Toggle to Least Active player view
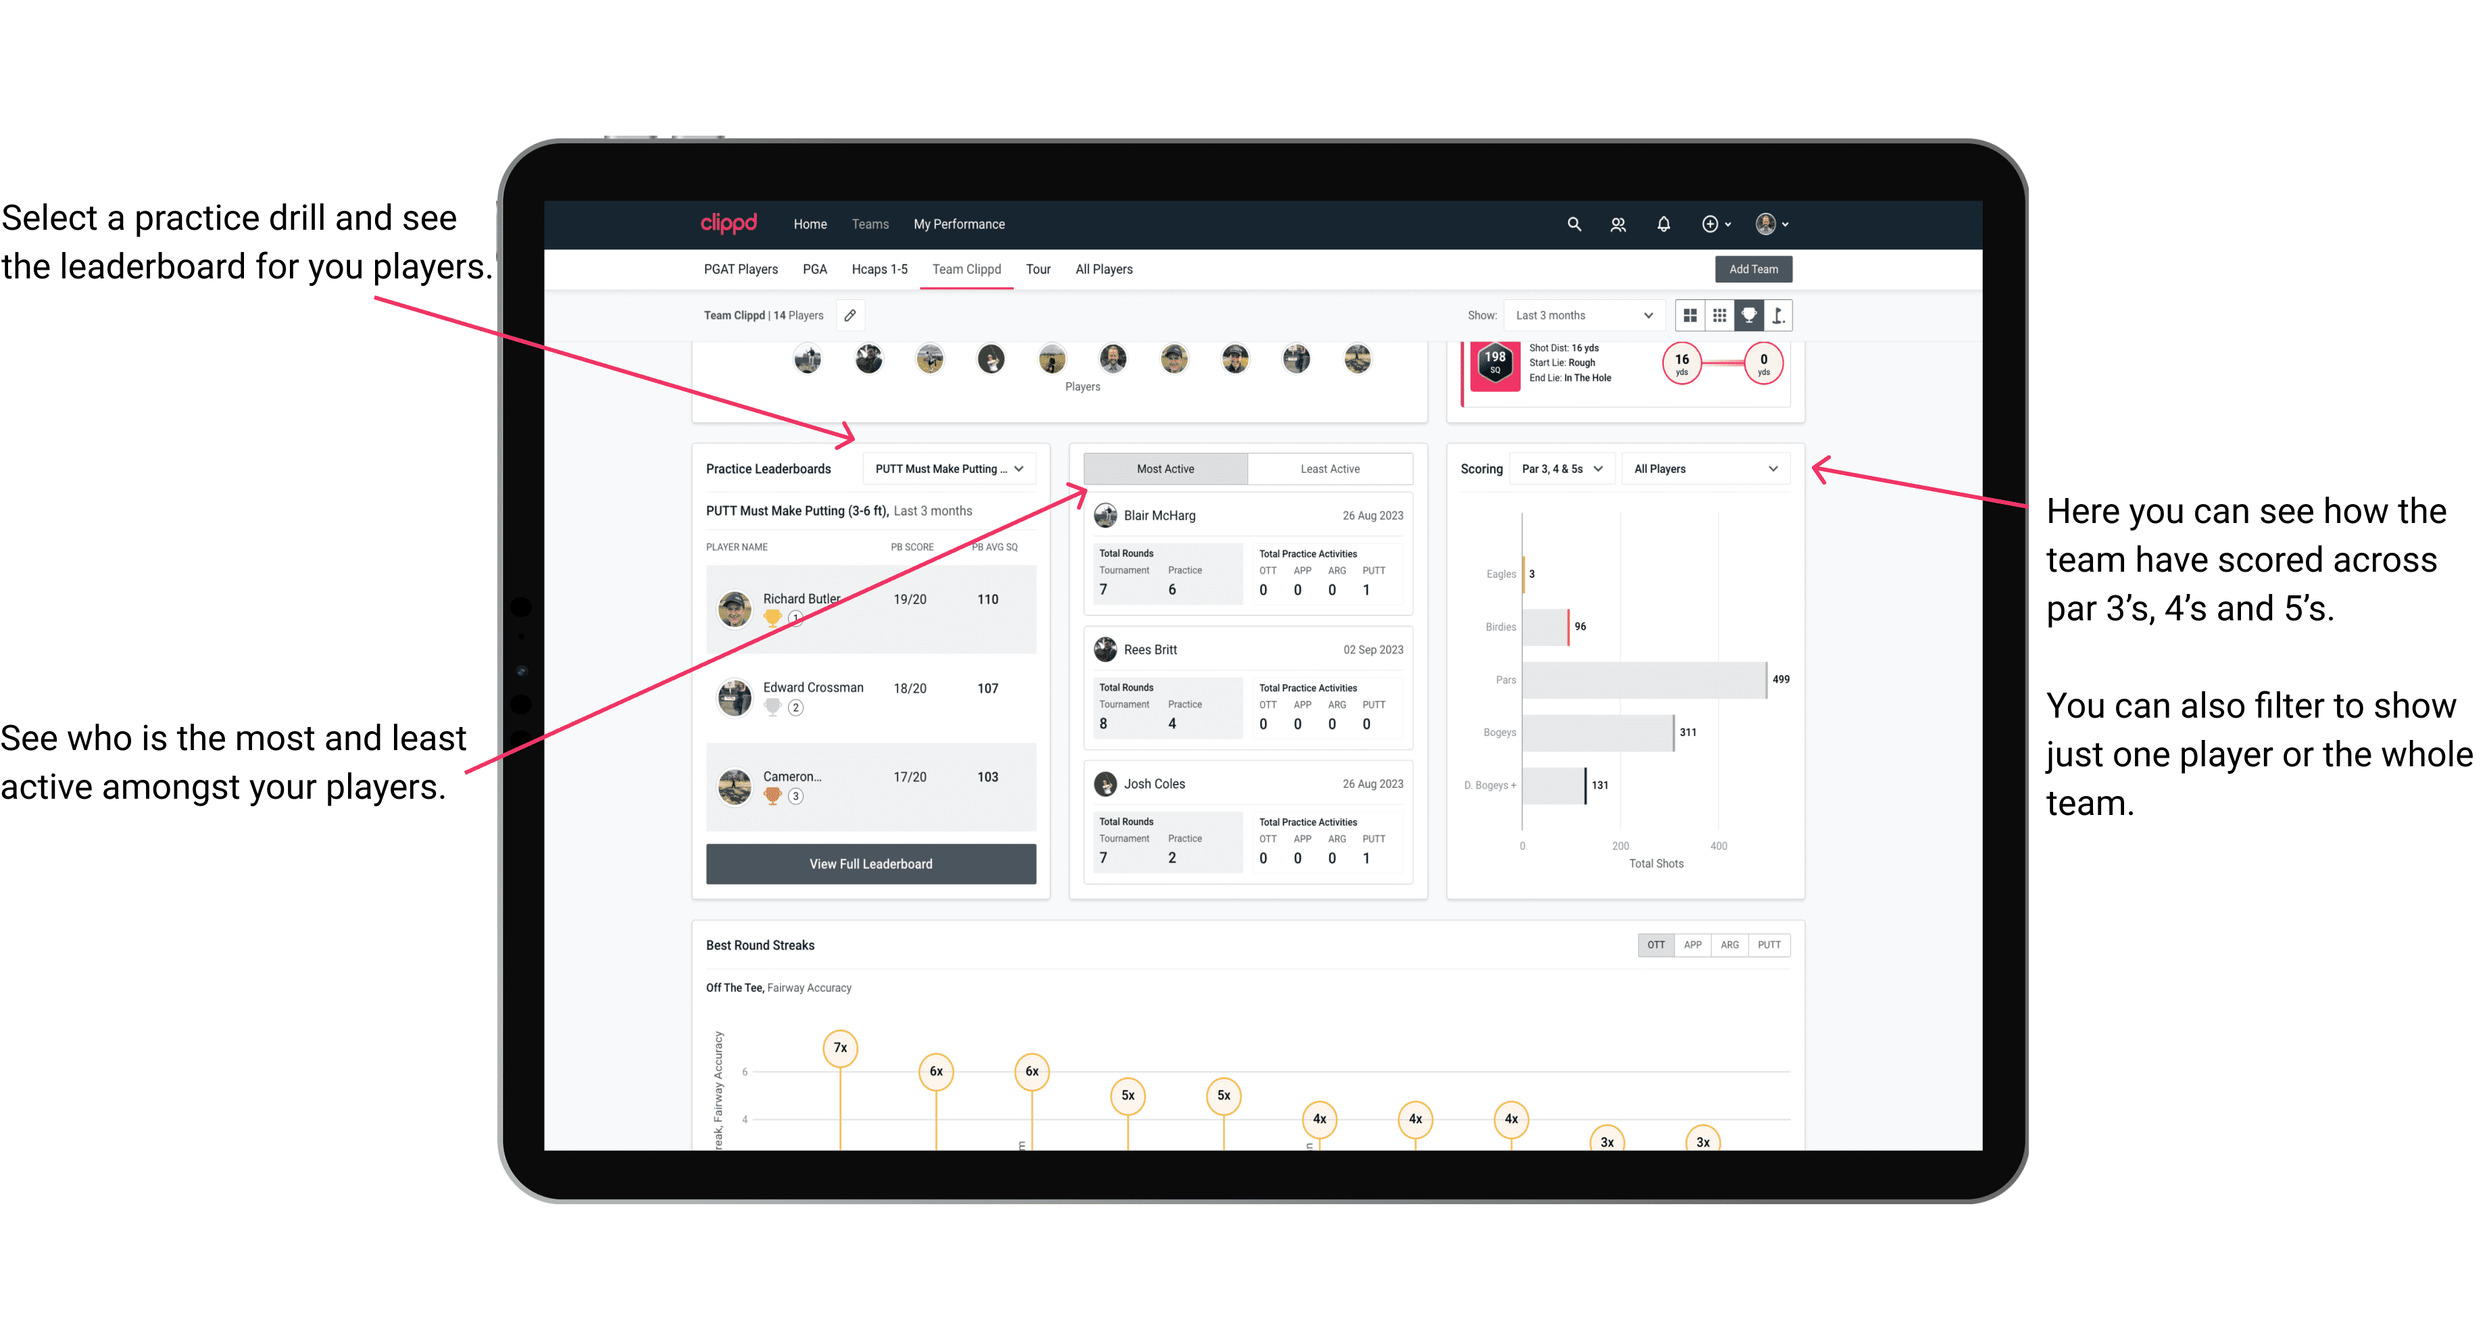This screenshot has width=2487, height=1338. point(1331,470)
